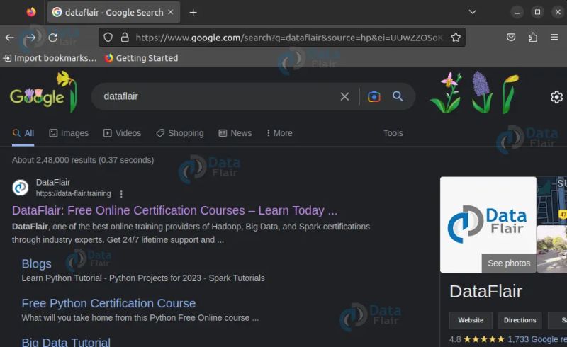Open a new tab with the plus button
This screenshot has height=347, width=567.
[193, 12]
